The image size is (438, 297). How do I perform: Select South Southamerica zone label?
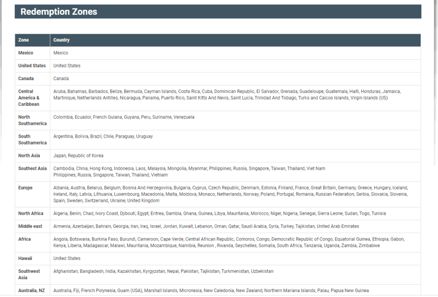coord(32,140)
